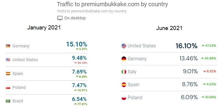Click the round Spain flag in June list
This screenshot has width=219, height=108.
(x=124, y=84)
